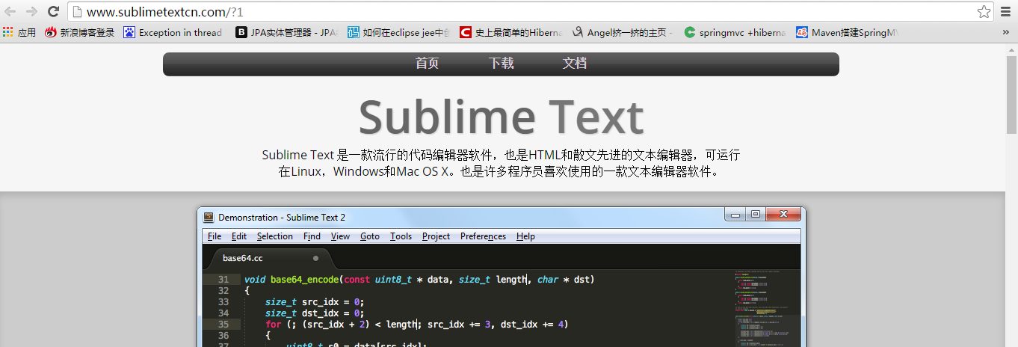Open the JPA实体管理器 bookmark
The image size is (1018, 347).
point(287,32)
